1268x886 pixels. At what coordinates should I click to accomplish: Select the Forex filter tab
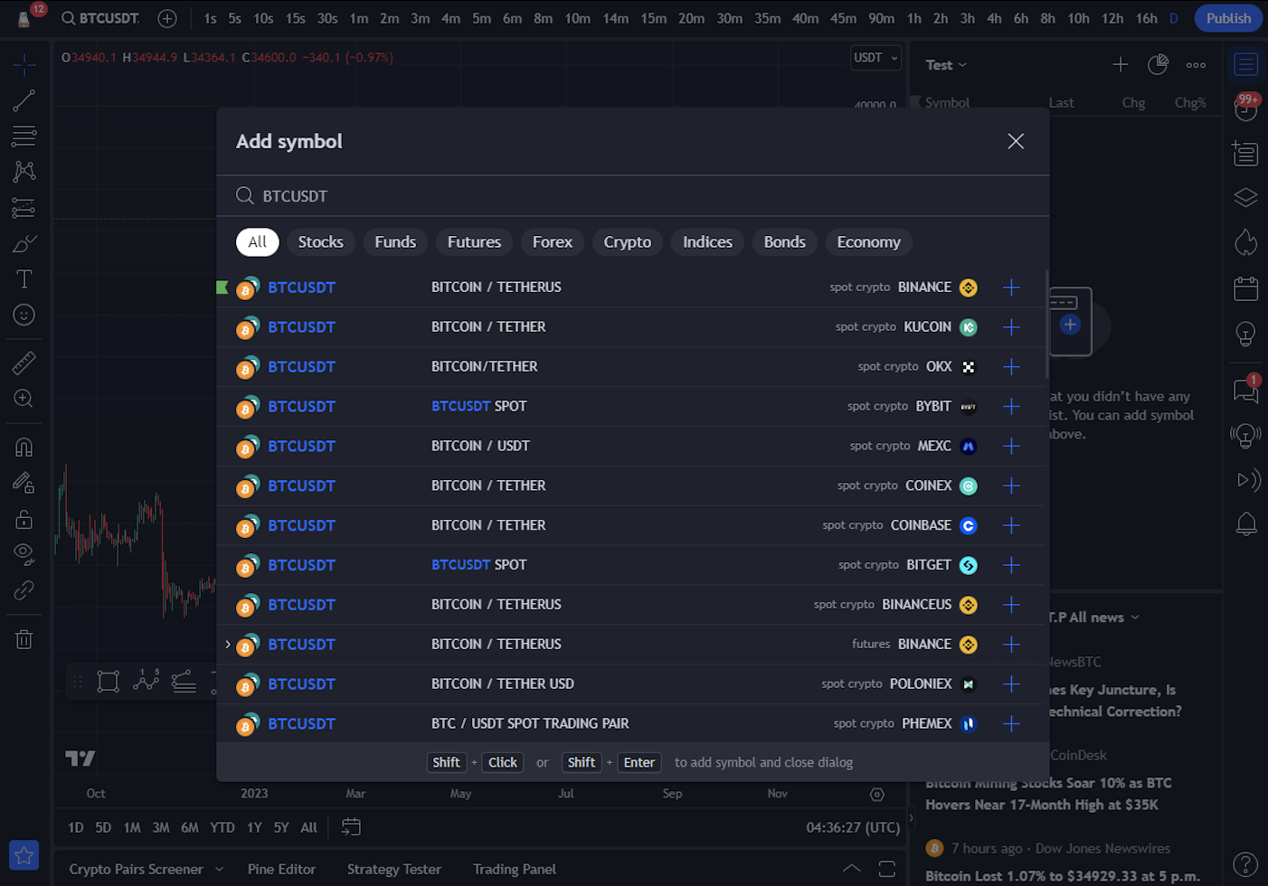[x=553, y=242]
